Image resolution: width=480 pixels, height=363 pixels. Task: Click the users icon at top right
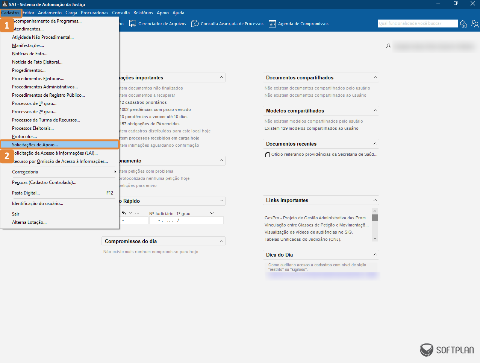475,23
